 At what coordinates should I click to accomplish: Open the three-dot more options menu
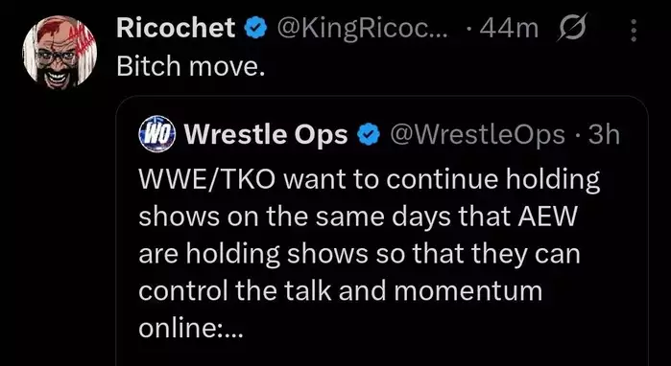point(634,29)
